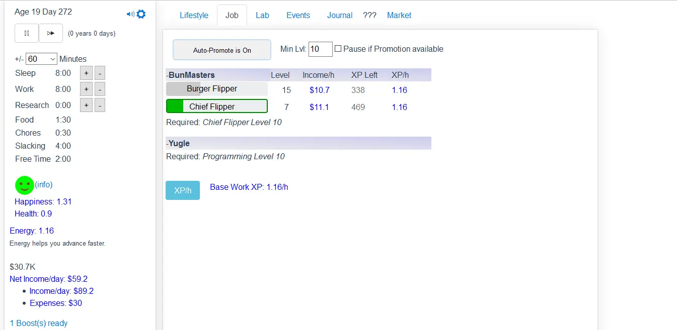
Task: Switch to the Lifestyle tab
Action: [x=194, y=15]
